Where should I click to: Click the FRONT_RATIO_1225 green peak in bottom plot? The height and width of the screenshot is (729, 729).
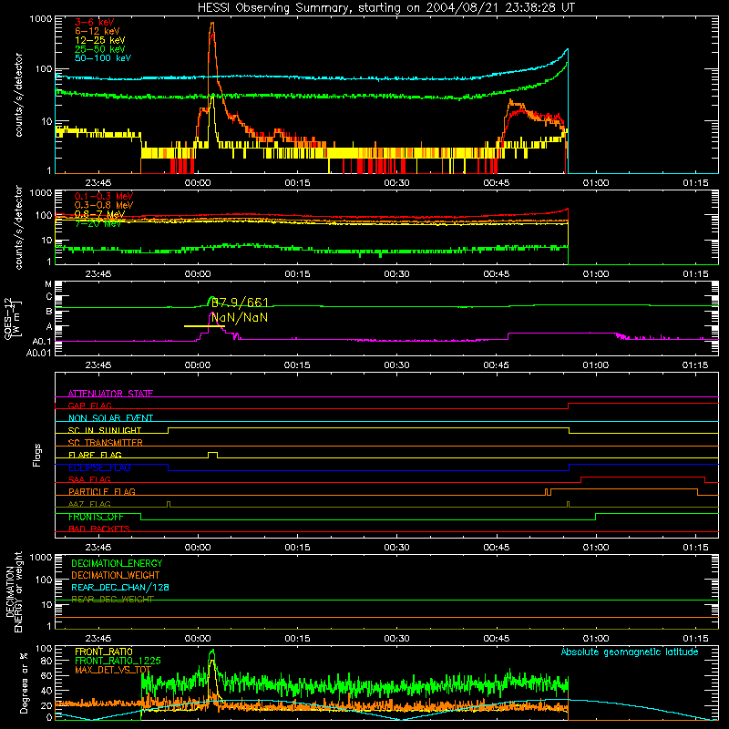click(212, 652)
